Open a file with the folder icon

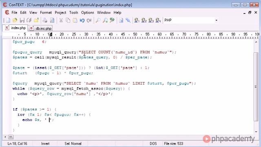[15, 20]
